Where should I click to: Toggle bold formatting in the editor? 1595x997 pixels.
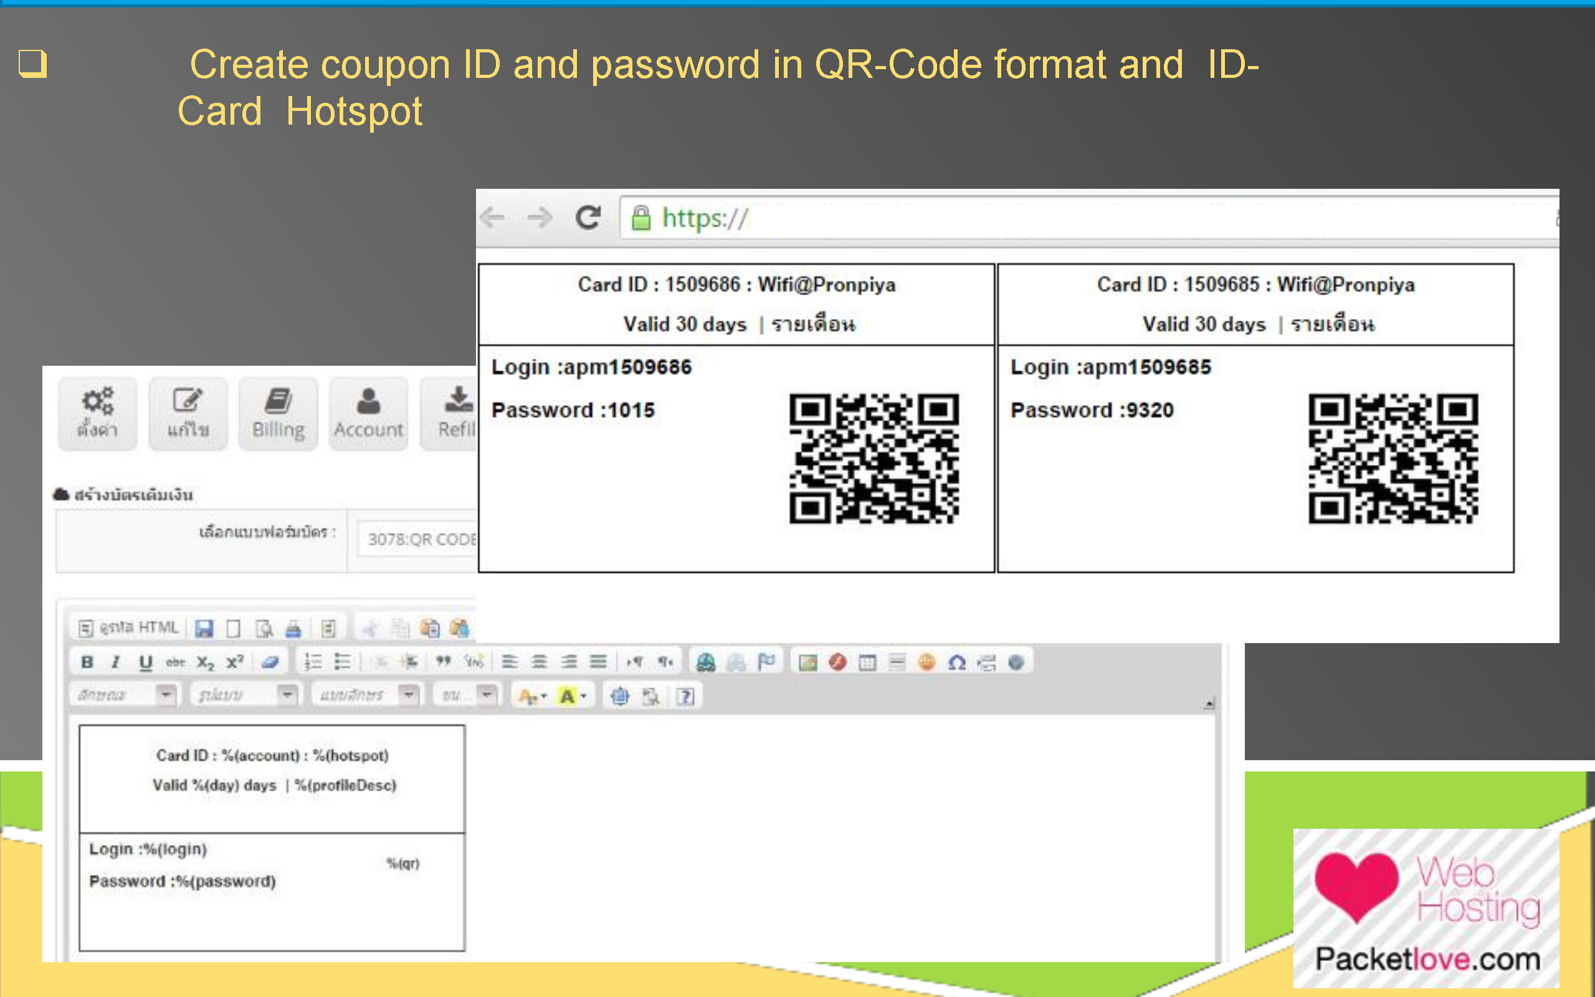point(87,662)
